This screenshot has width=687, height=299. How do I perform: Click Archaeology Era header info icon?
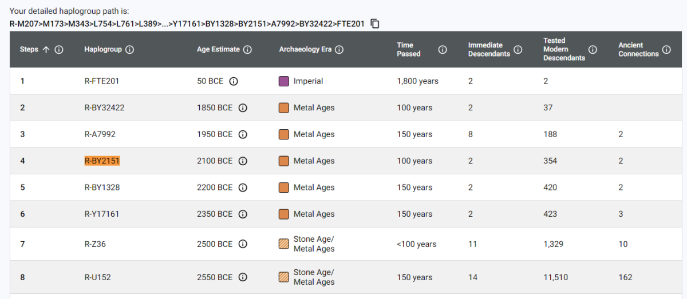click(x=339, y=50)
